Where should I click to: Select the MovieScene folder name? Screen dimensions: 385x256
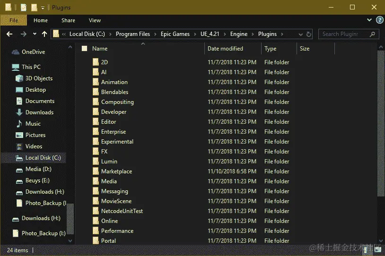tap(116, 201)
